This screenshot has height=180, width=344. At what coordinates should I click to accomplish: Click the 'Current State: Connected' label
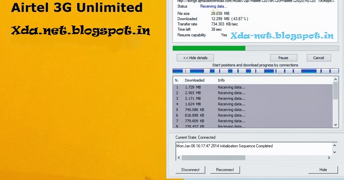pos(195,137)
